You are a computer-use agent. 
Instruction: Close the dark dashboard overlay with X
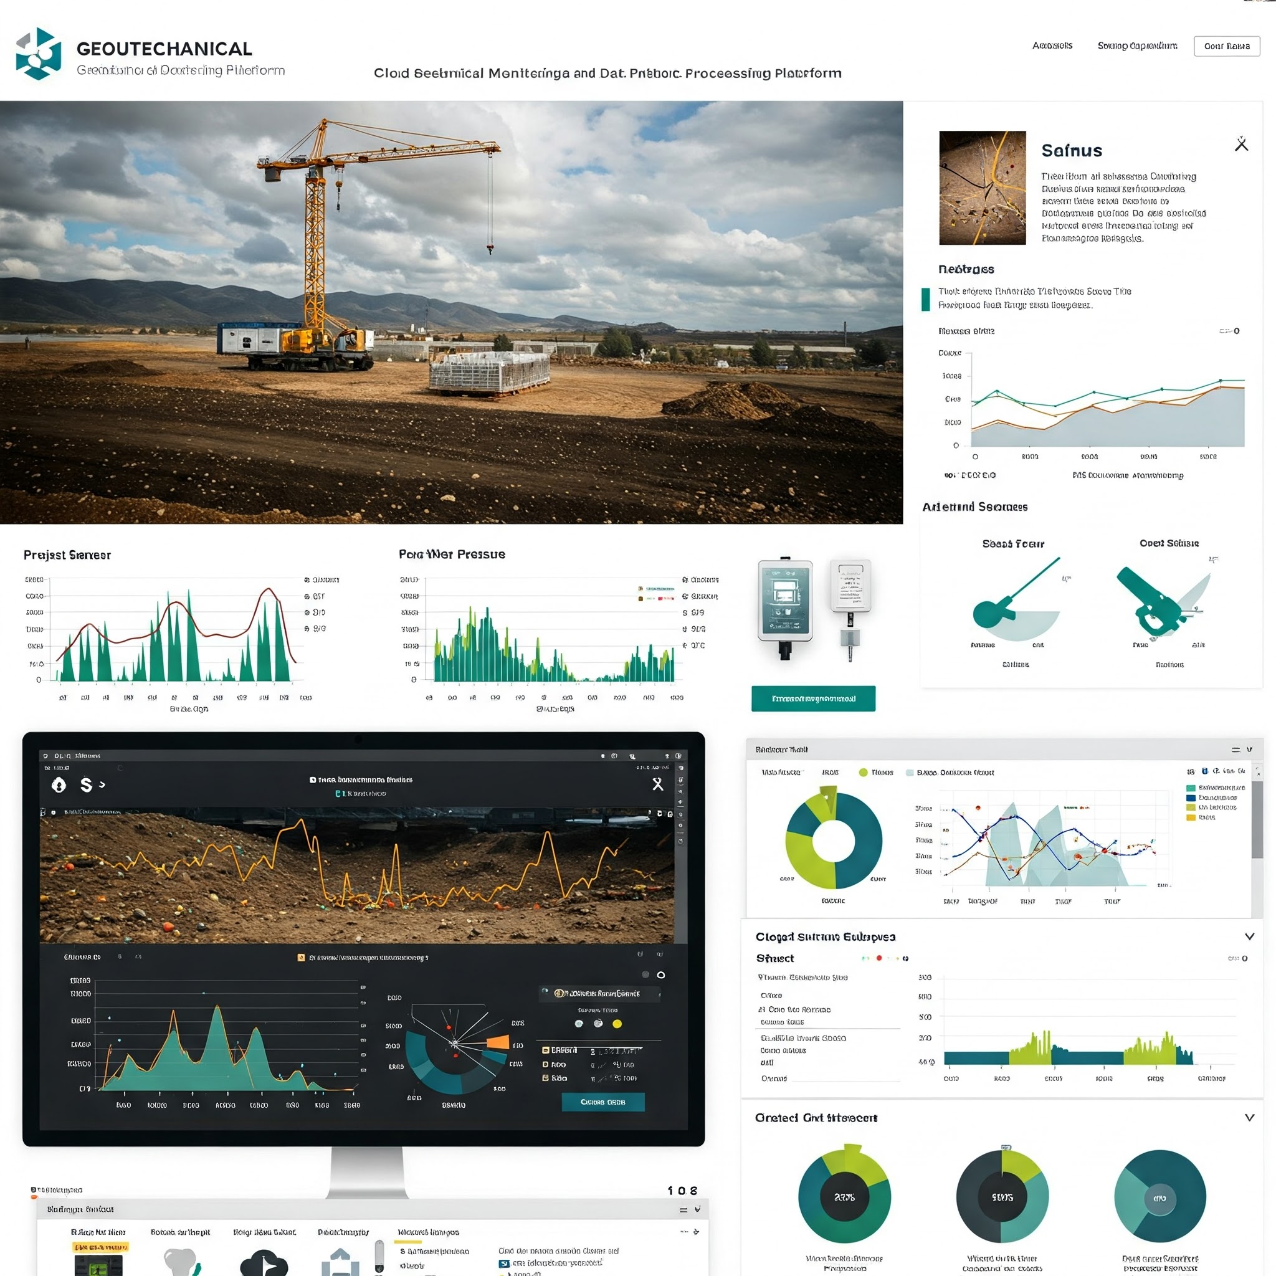tap(657, 784)
